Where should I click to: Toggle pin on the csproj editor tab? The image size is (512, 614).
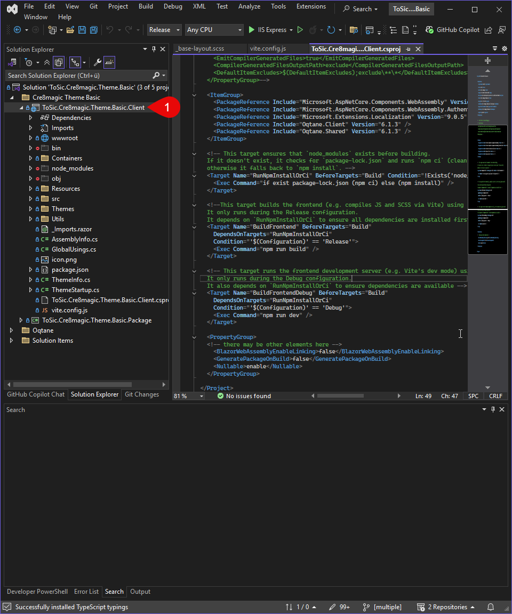point(408,49)
